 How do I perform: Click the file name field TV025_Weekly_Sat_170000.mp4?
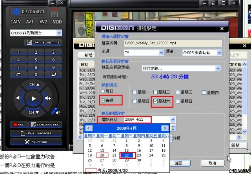(x=173, y=43)
